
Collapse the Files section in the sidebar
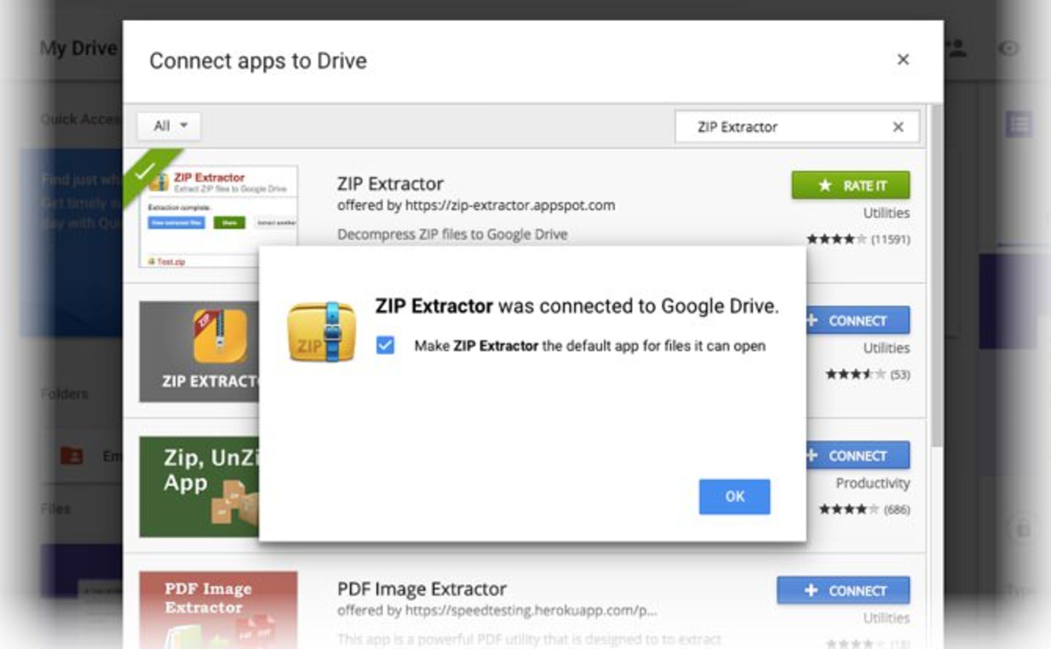(55, 508)
